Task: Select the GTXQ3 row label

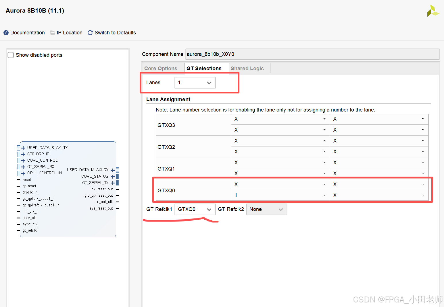Action: [166, 125]
